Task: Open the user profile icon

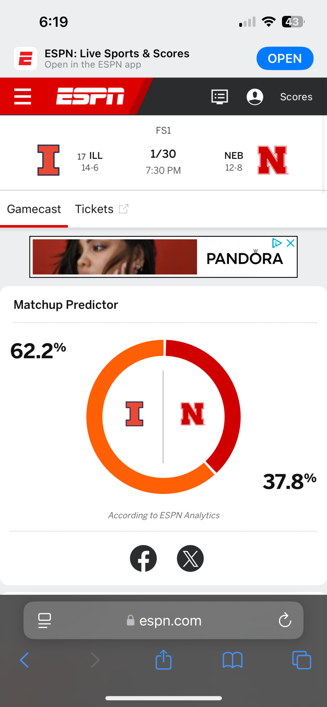Action: (255, 97)
